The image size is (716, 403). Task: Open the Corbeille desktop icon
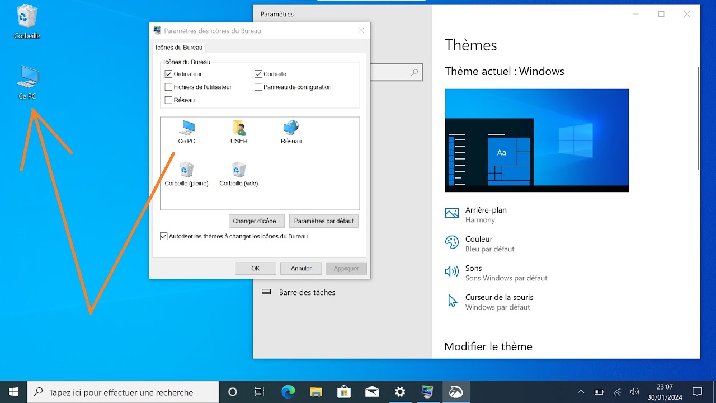point(27,22)
